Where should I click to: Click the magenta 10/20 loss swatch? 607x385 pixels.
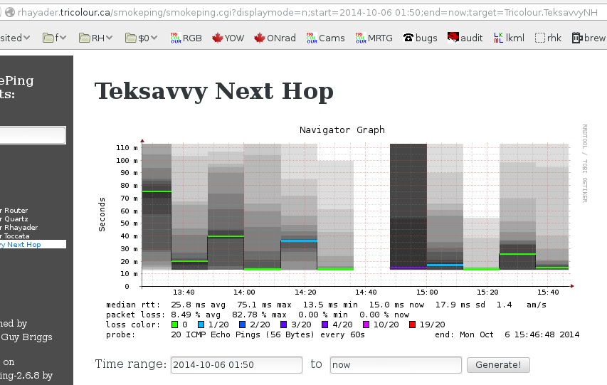[x=366, y=325]
